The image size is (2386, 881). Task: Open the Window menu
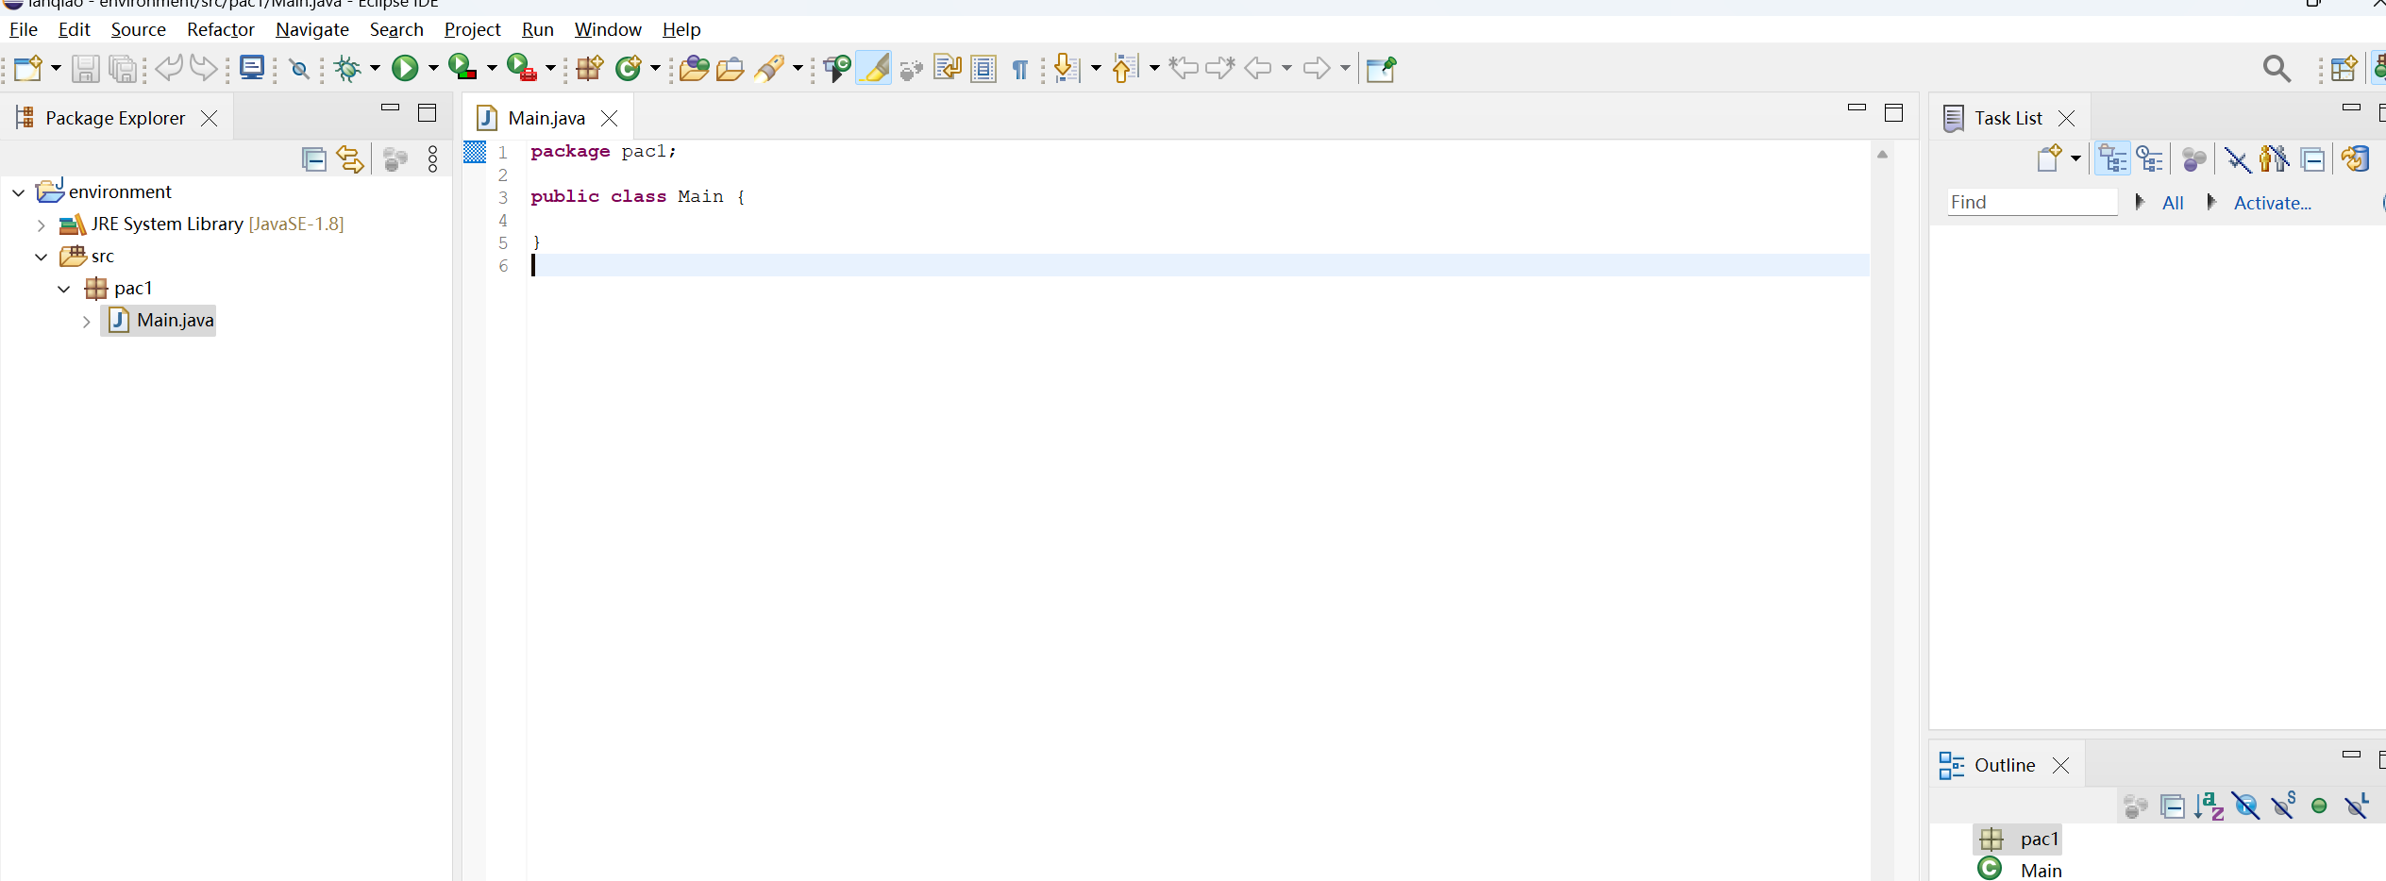point(608,29)
